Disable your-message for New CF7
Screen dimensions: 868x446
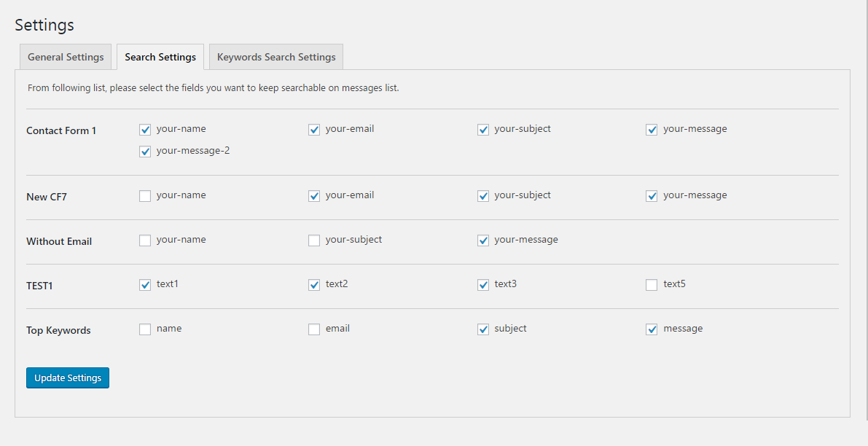652,196
